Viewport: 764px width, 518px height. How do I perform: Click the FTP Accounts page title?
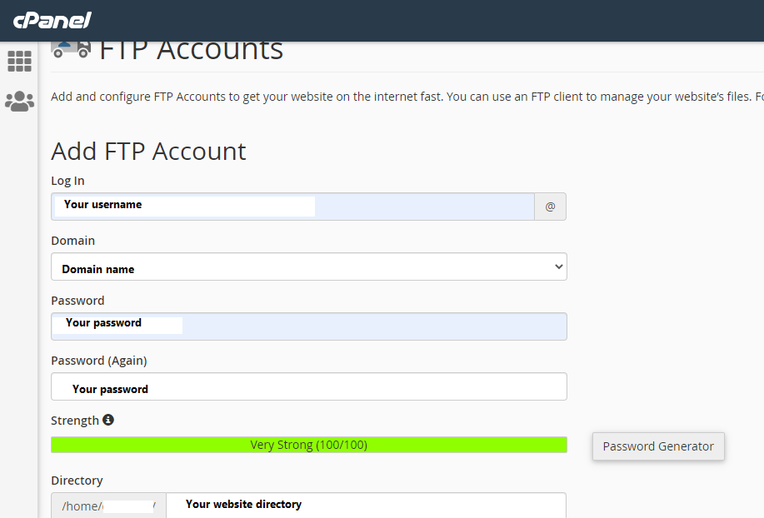pyautogui.click(x=192, y=50)
